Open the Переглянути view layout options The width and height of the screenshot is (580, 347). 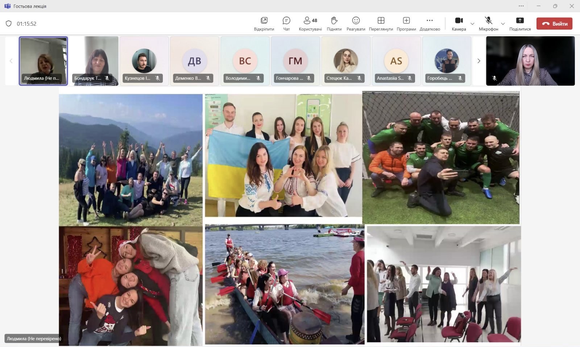381,24
